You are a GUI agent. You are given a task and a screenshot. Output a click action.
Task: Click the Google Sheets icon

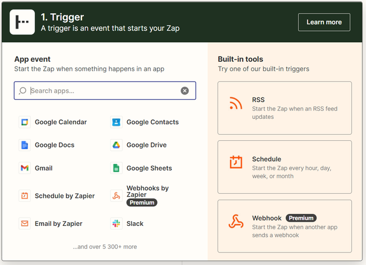tap(116, 168)
